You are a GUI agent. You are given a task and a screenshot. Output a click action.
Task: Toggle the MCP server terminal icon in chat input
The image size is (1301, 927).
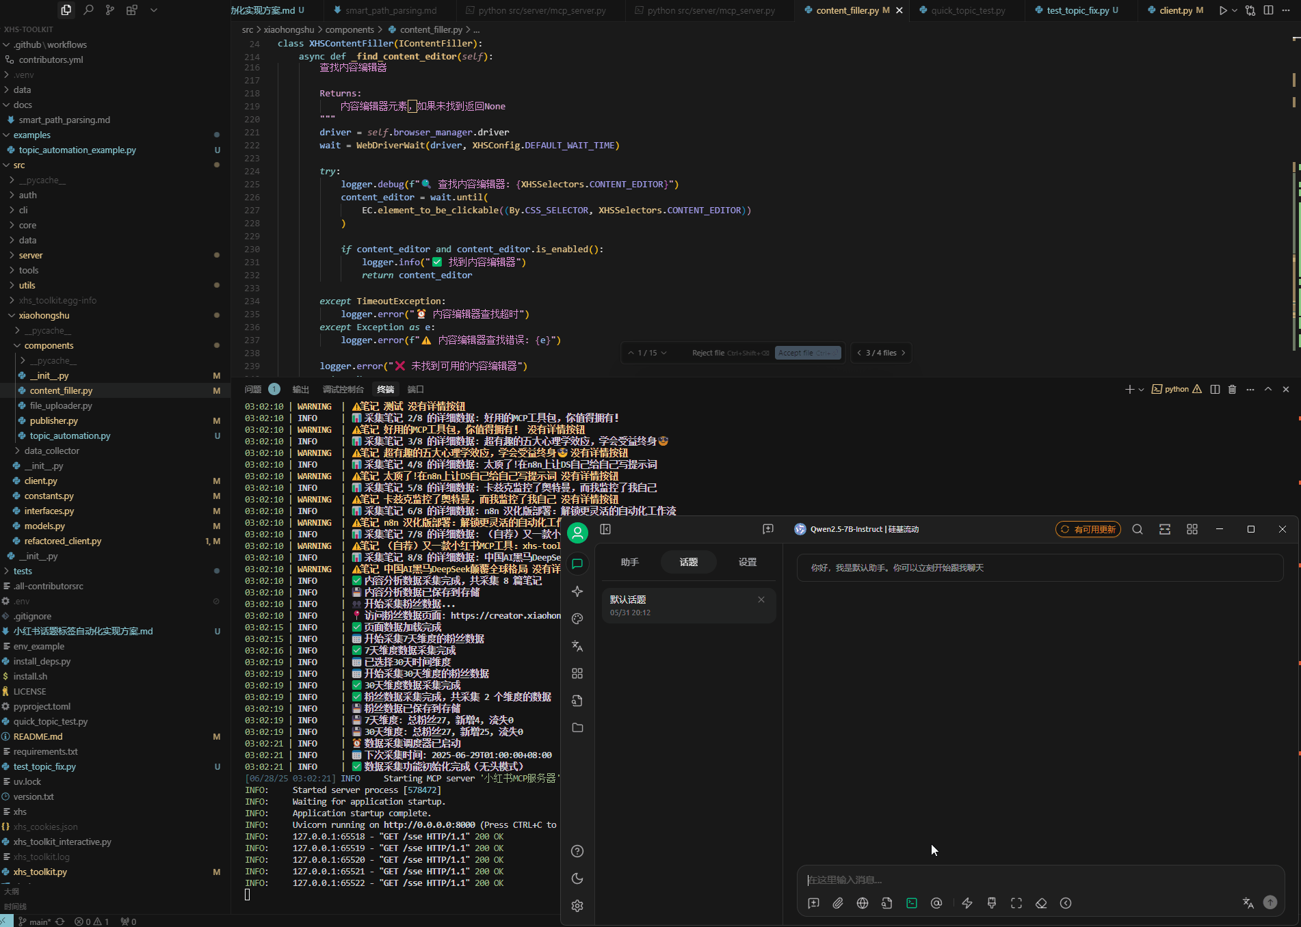click(912, 903)
